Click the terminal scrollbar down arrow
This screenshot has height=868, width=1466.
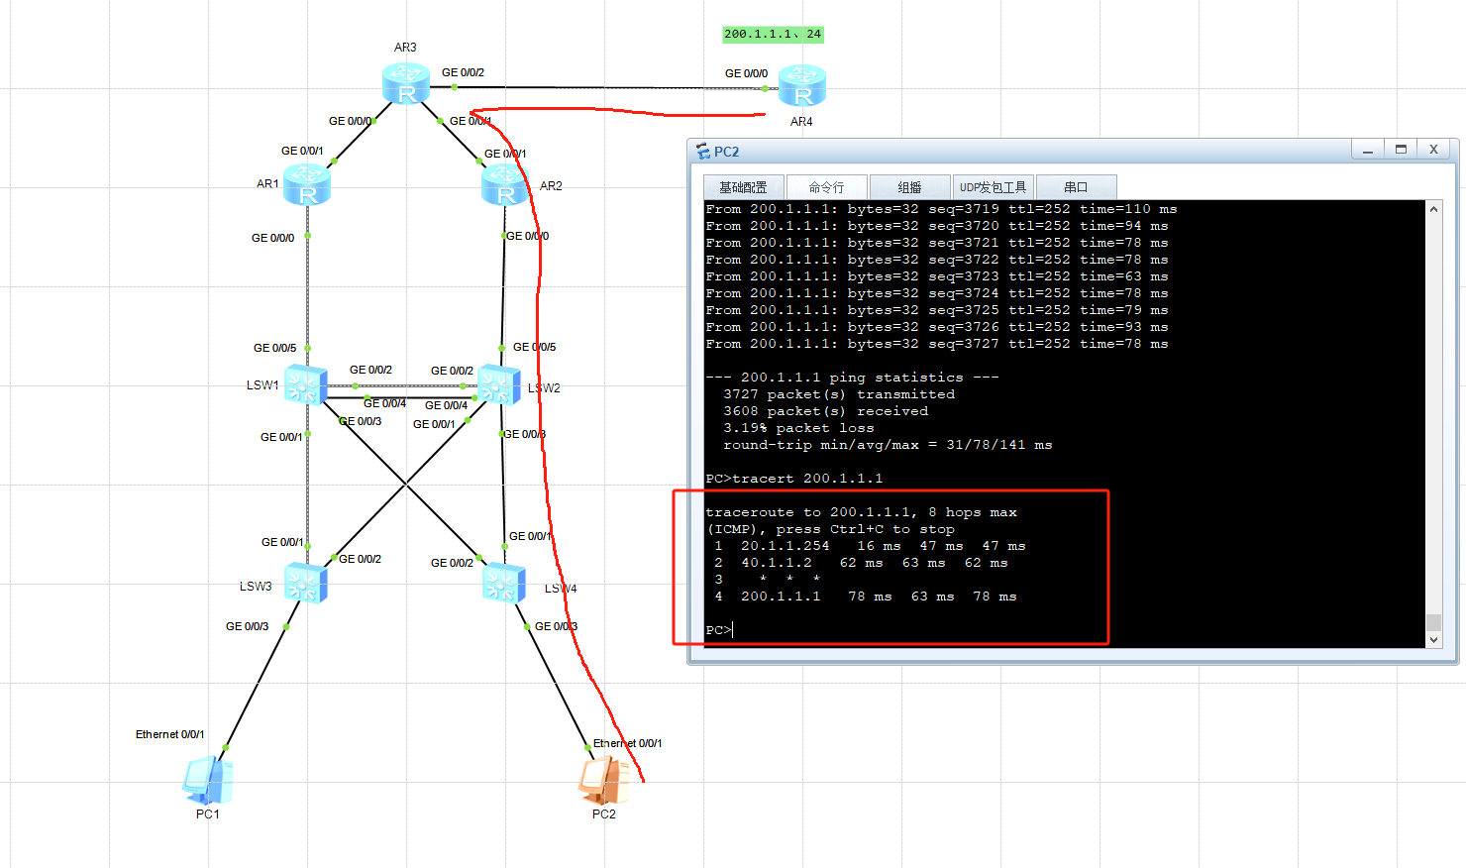(1433, 640)
